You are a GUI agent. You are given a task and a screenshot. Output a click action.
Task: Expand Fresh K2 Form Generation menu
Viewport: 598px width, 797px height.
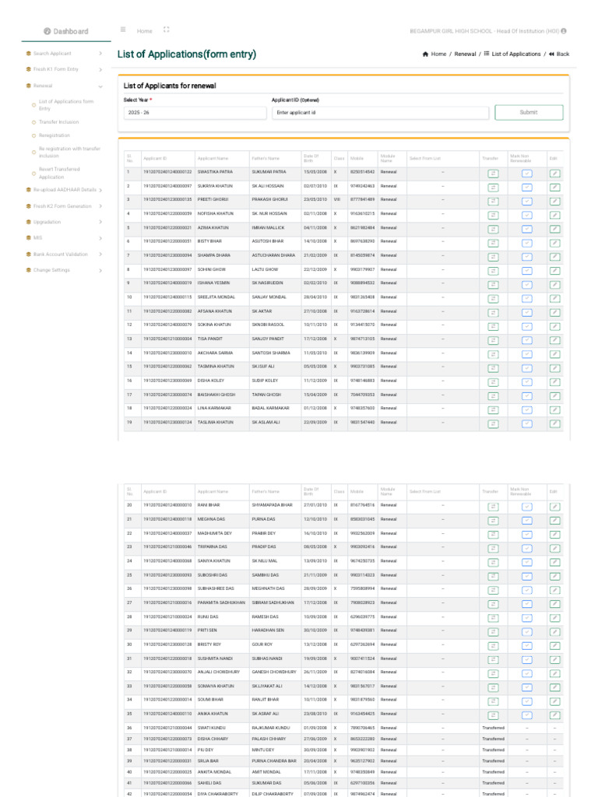(64, 205)
